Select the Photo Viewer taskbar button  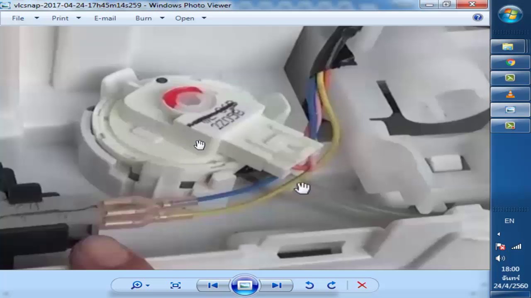[x=510, y=110]
